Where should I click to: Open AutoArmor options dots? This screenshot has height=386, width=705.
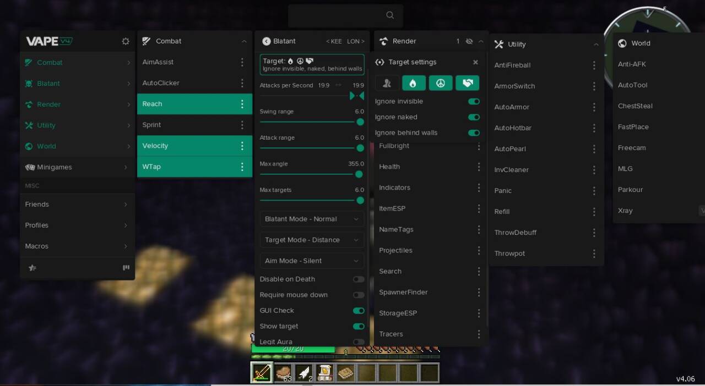pos(594,107)
